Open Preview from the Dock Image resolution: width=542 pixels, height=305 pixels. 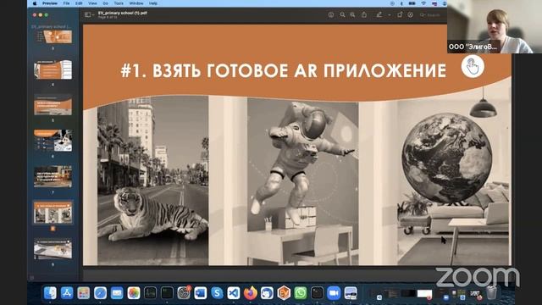pyautogui.click(x=350, y=293)
